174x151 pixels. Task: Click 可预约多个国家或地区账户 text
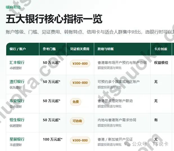coord(119,82)
